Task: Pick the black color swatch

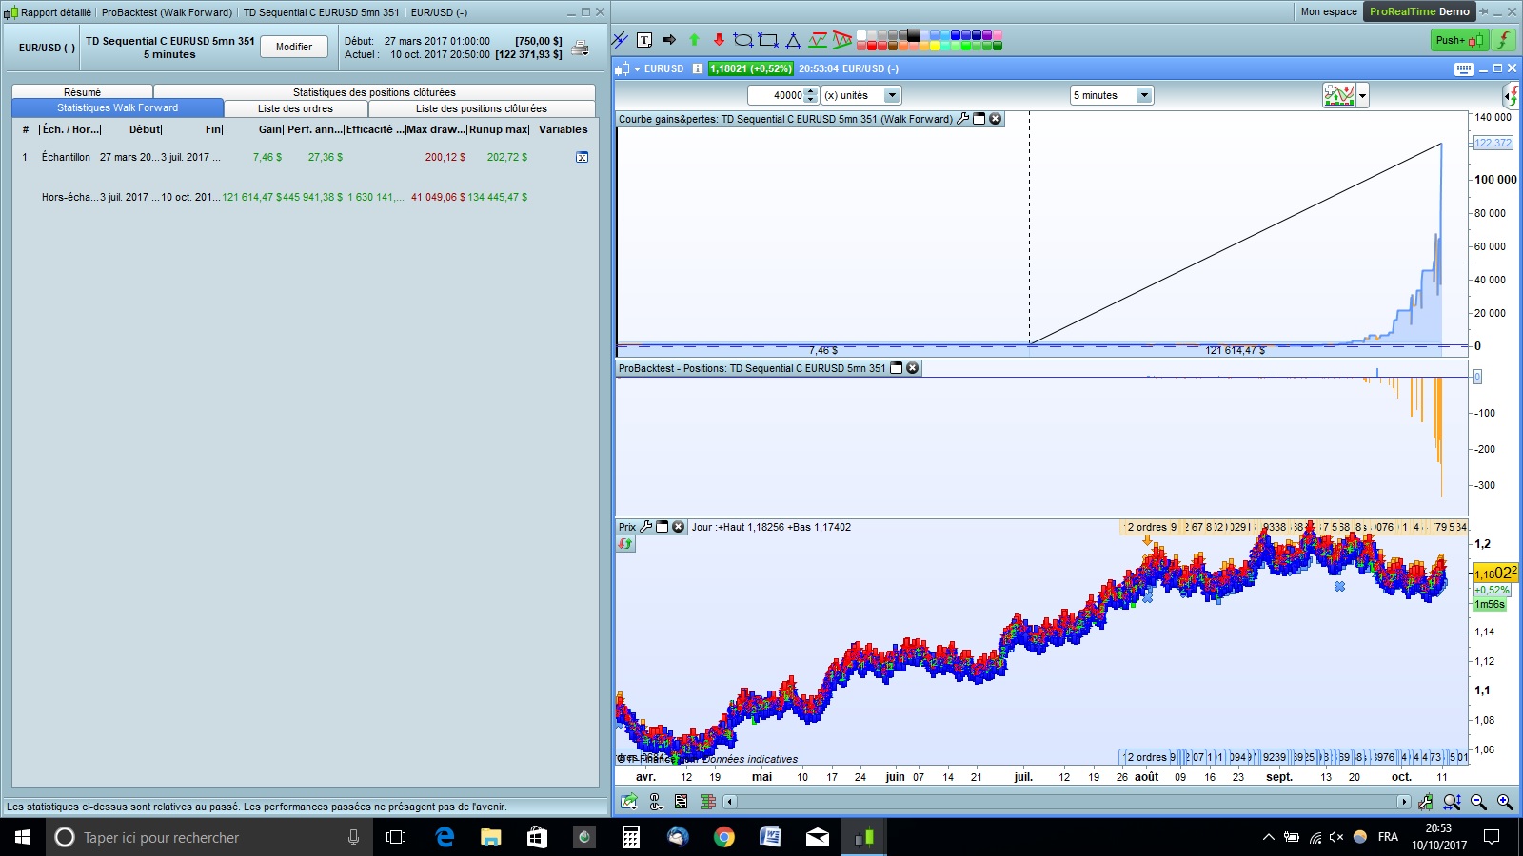Action: coord(914,35)
